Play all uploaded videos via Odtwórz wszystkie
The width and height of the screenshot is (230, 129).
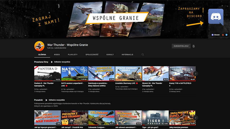pos(61,62)
